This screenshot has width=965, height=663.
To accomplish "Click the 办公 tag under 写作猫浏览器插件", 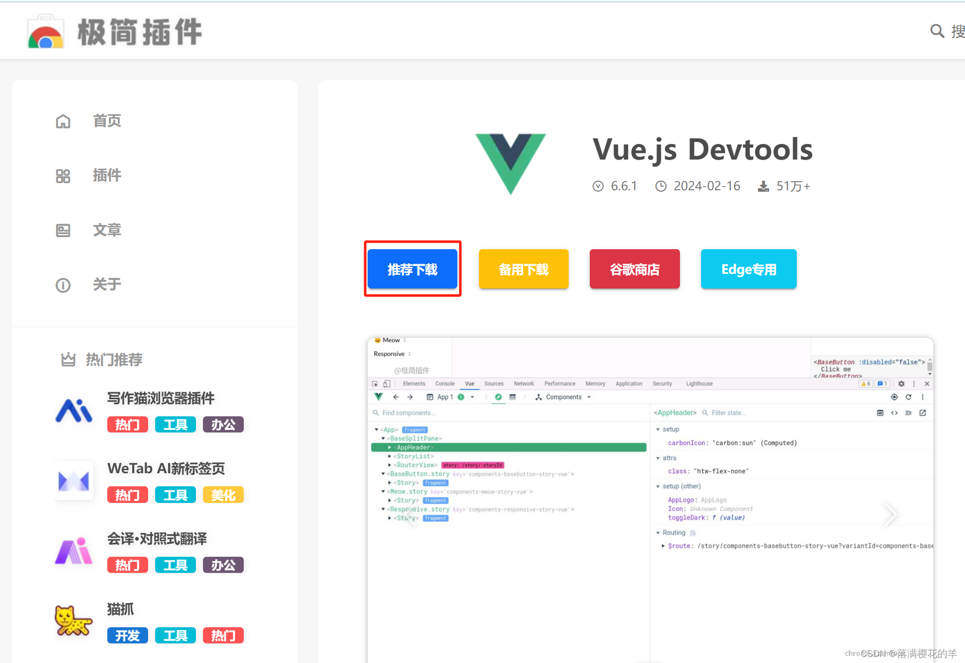I will click(x=223, y=425).
